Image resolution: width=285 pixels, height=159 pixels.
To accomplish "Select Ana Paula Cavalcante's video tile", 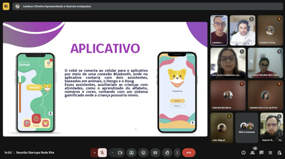I will (x=228, y=63).
